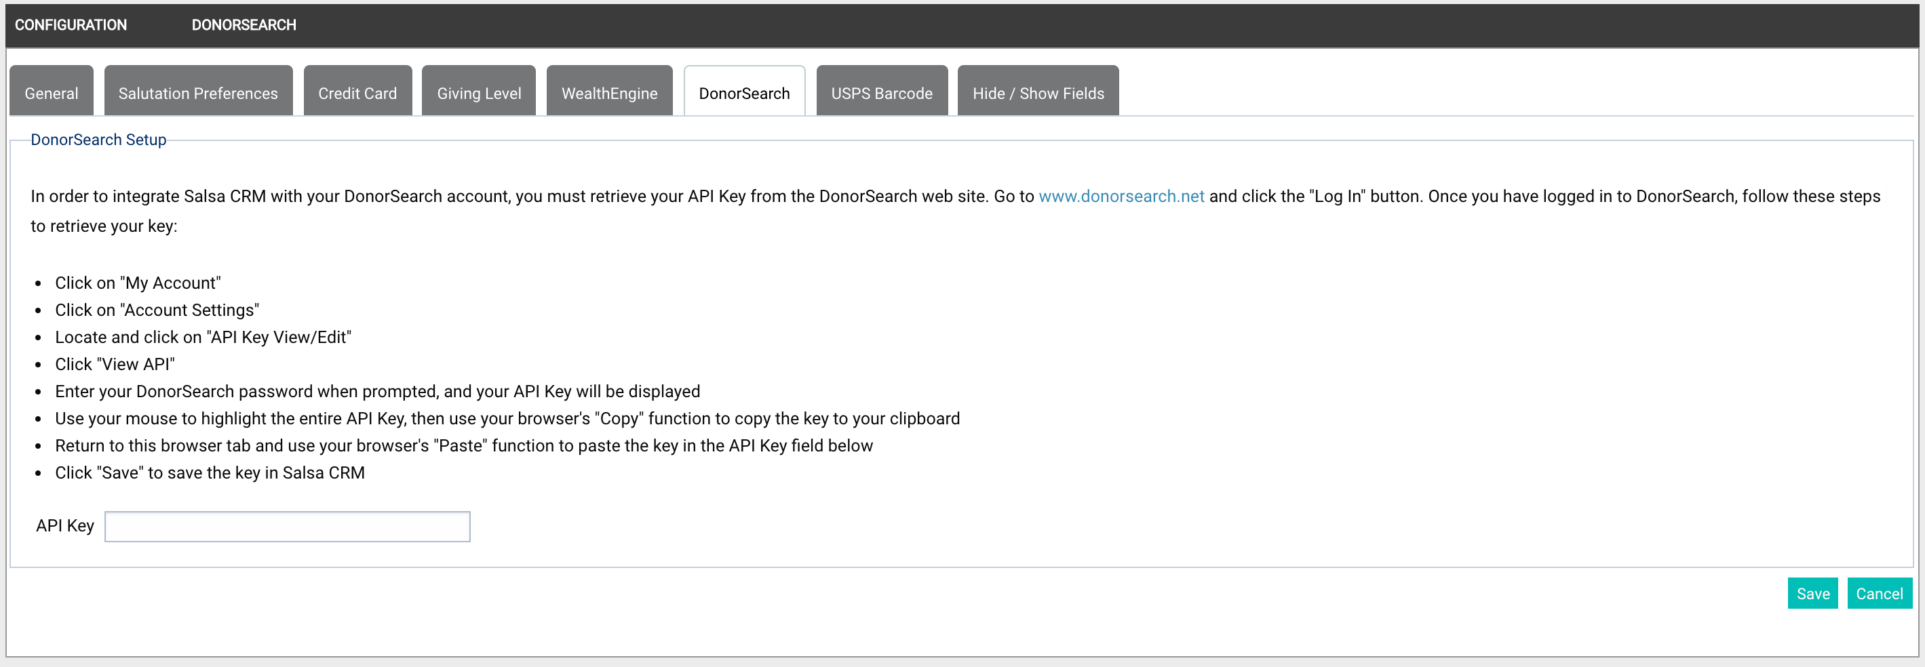
Task: Go to Hide / Show Fields tab
Action: (x=1038, y=91)
